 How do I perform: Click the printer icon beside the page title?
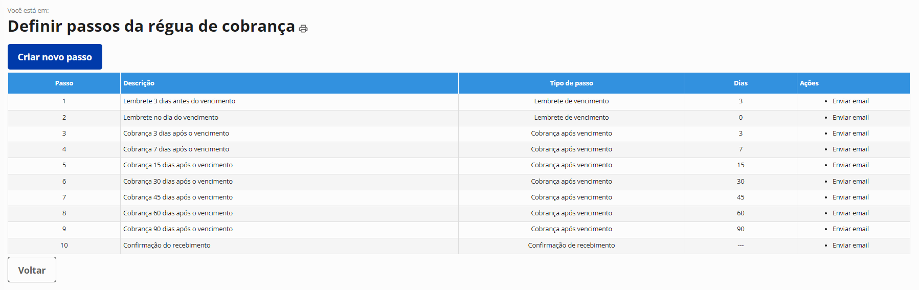click(303, 29)
